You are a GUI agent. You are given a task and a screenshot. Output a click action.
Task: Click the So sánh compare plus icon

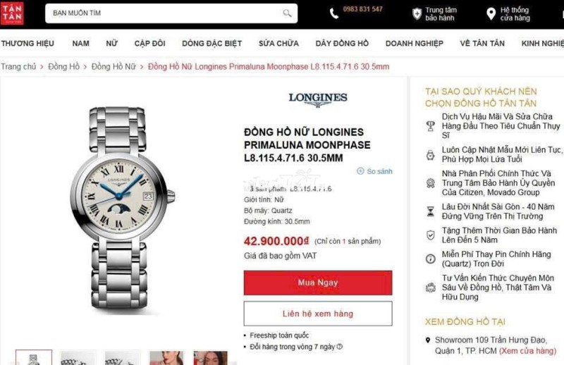360,171
